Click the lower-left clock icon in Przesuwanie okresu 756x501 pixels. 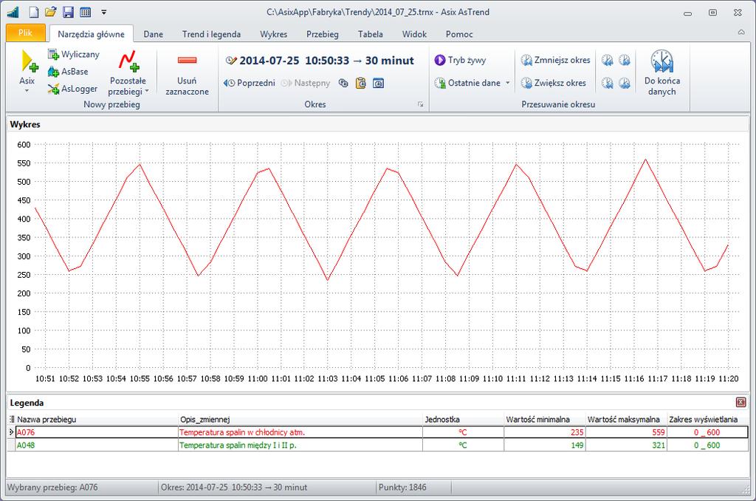click(608, 83)
